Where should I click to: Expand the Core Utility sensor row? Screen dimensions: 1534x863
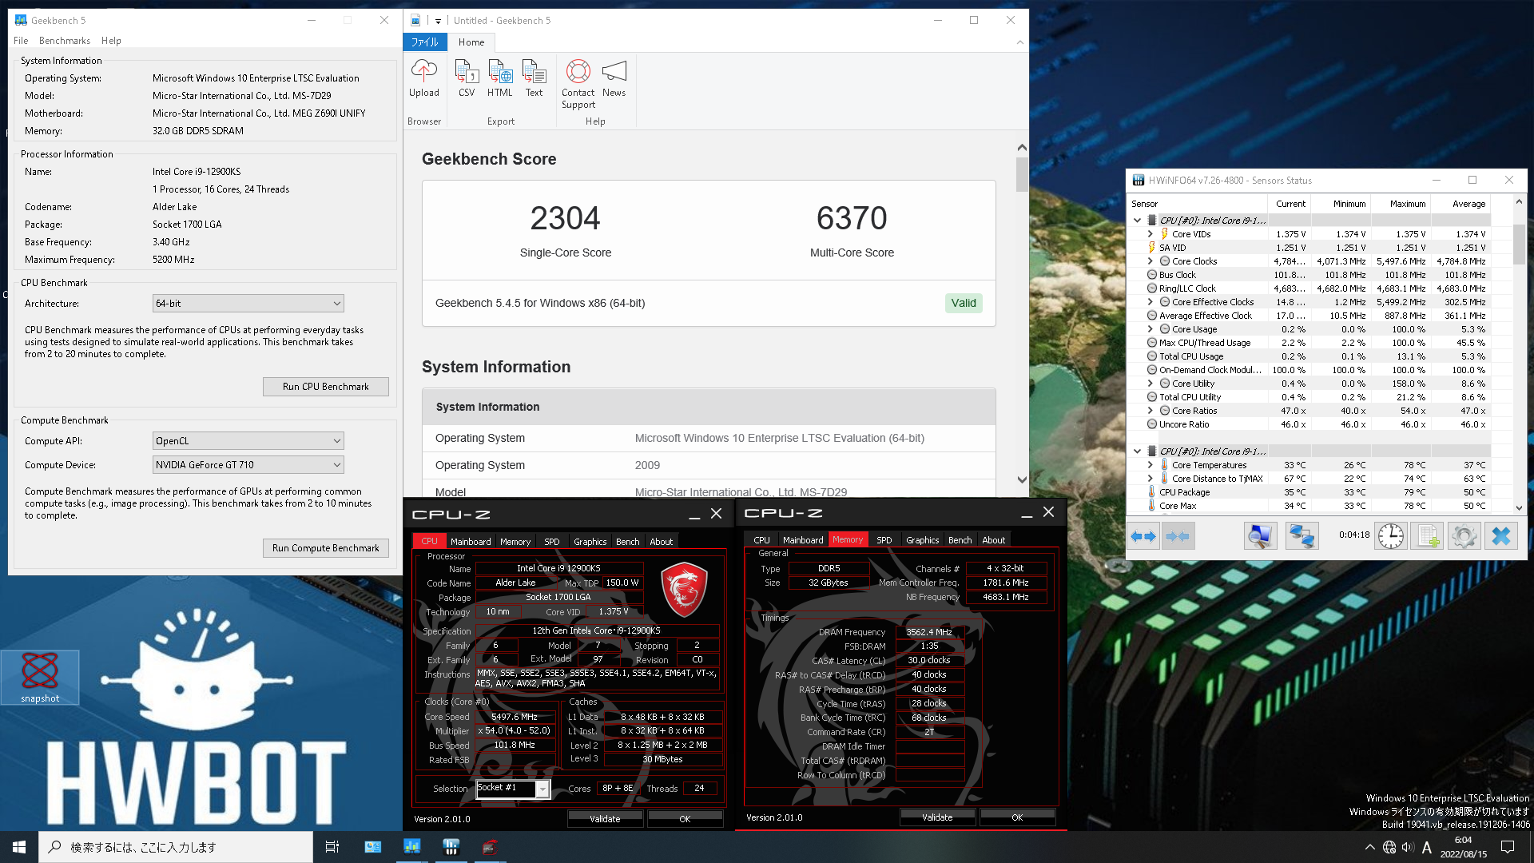point(1150,384)
